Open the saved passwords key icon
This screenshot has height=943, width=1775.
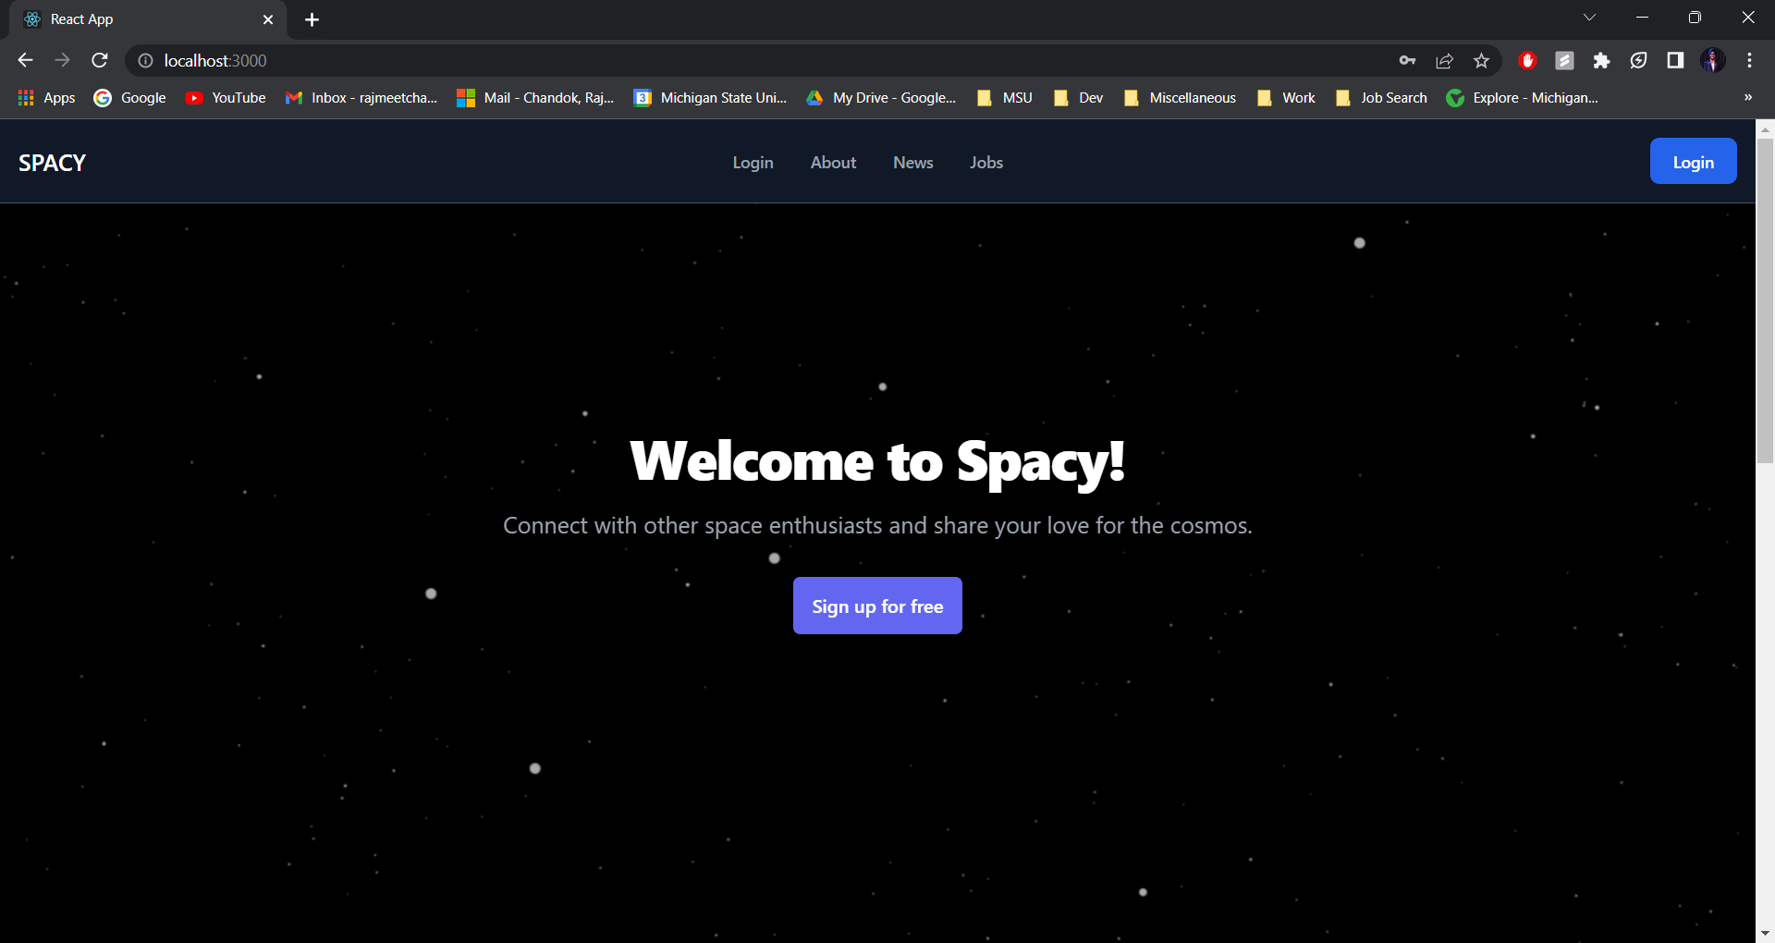1407,60
